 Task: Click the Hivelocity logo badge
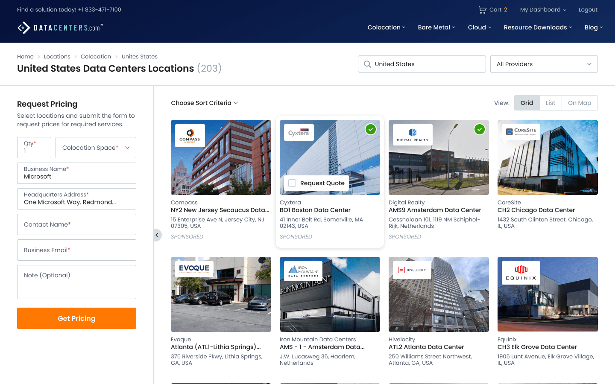pyautogui.click(x=412, y=270)
